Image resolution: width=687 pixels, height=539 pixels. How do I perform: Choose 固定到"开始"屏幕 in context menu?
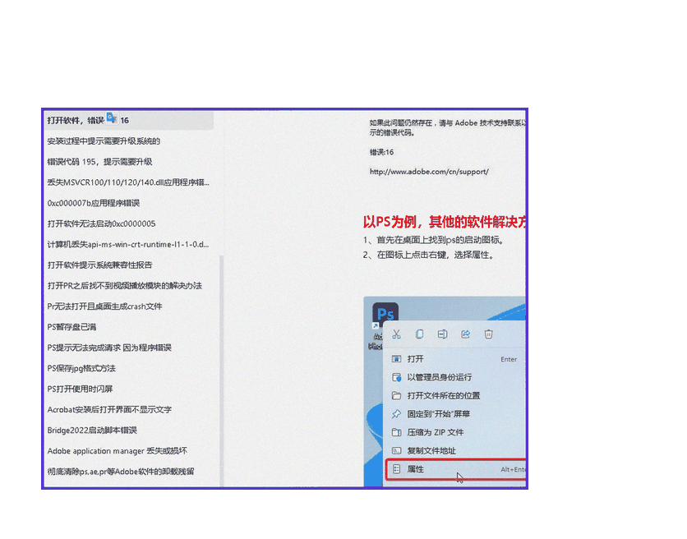(x=454, y=414)
